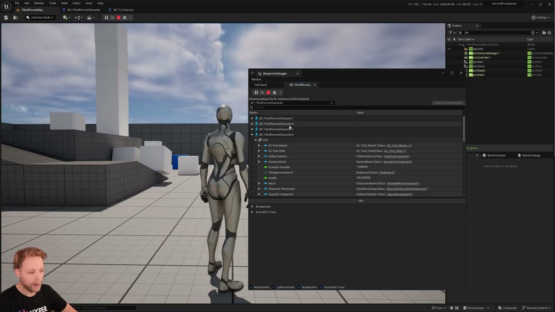Open the Tools menu
Viewport: 555px width, 312px height.
52,3
